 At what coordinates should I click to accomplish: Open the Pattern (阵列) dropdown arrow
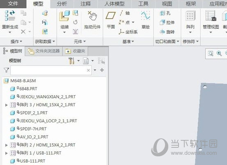(x=190, y=32)
